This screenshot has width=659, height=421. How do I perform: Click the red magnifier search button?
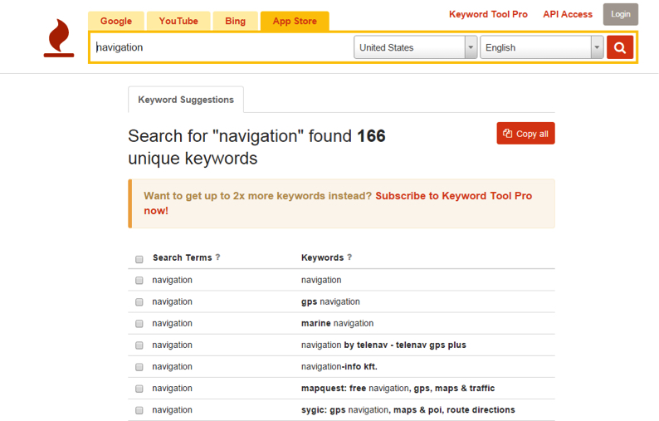[x=619, y=47]
